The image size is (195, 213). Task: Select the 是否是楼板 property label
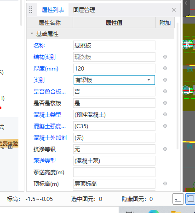click(x=47, y=103)
